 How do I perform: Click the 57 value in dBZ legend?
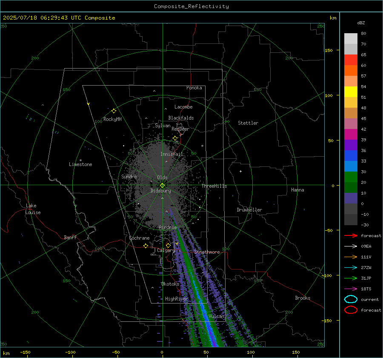(x=363, y=76)
